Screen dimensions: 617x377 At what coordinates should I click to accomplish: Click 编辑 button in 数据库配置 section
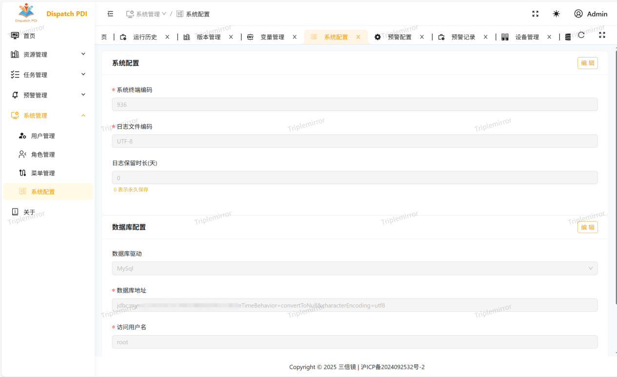587,227
